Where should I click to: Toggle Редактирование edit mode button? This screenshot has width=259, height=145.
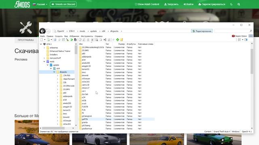[x=202, y=31]
